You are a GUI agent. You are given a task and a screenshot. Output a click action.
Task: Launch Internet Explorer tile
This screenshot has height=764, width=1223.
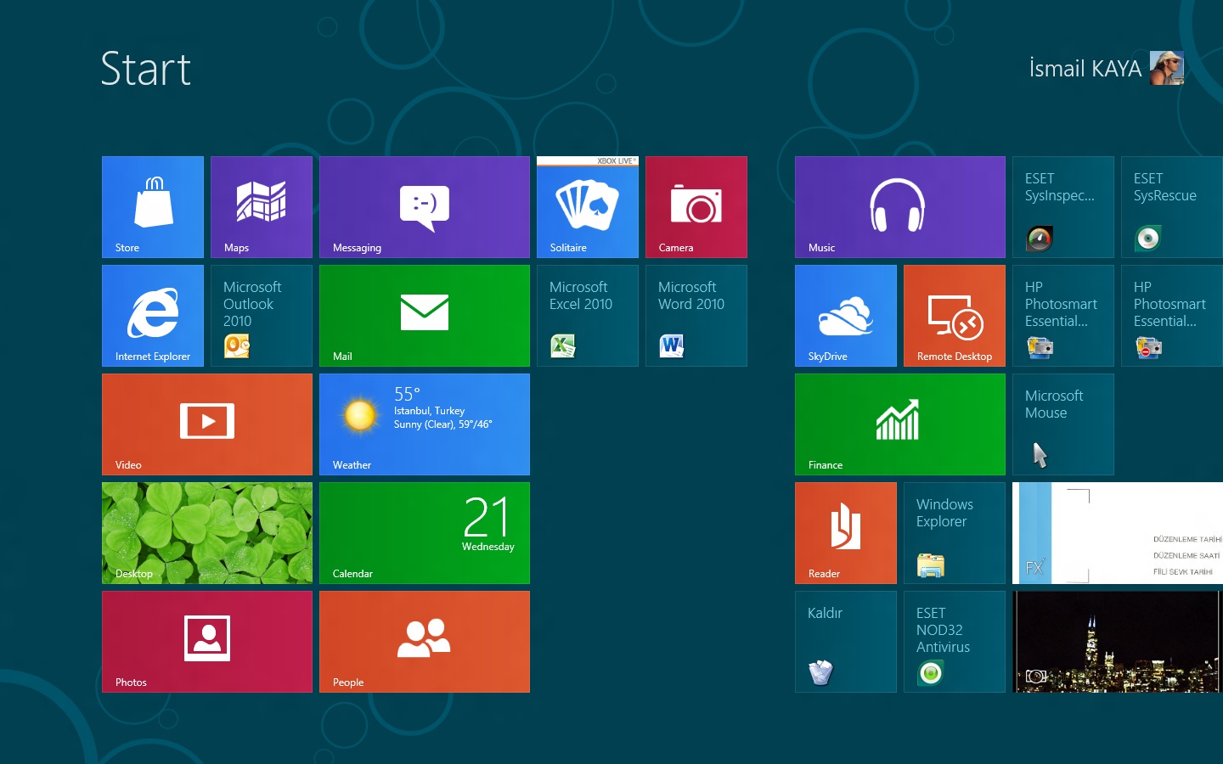pyautogui.click(x=153, y=316)
